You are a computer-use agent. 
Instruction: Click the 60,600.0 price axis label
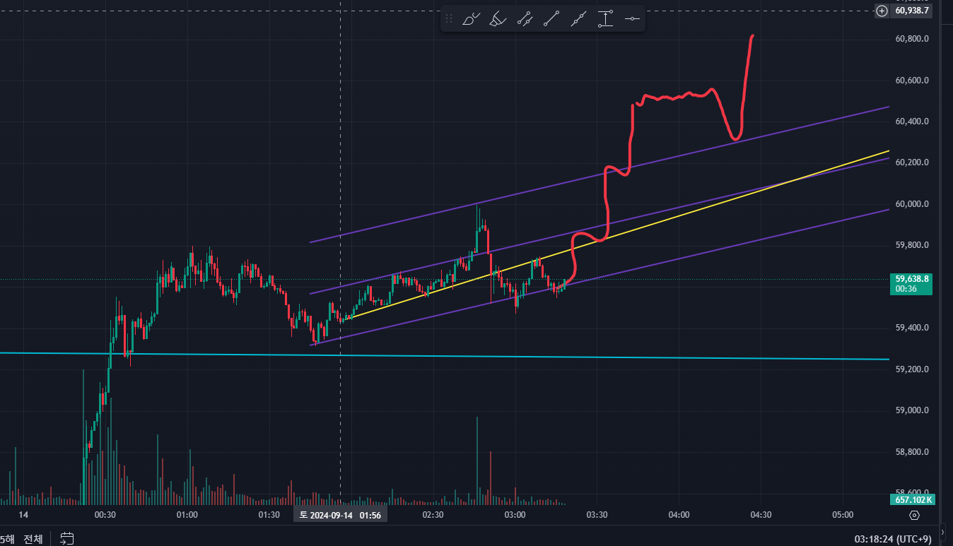coord(912,81)
